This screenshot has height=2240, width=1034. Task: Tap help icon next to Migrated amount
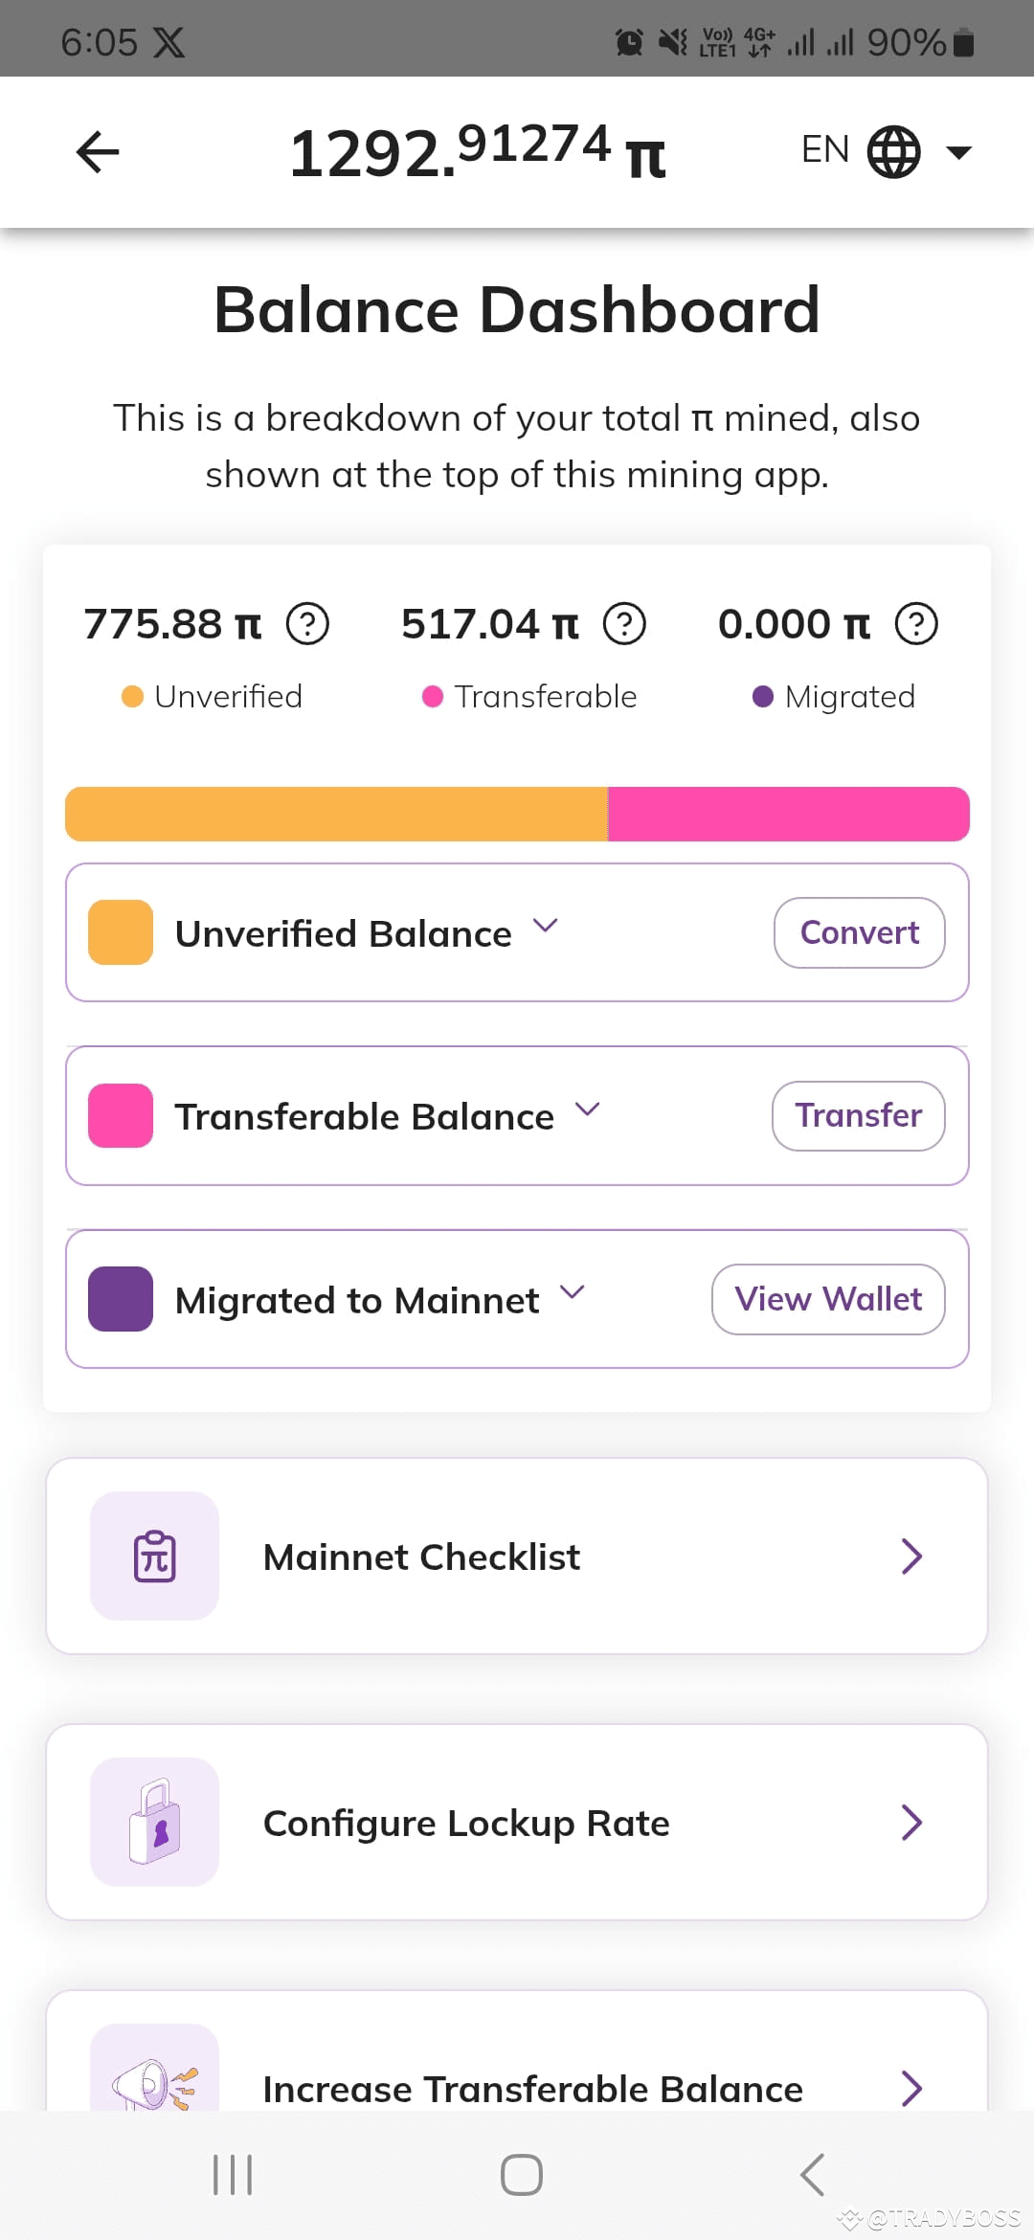click(916, 624)
